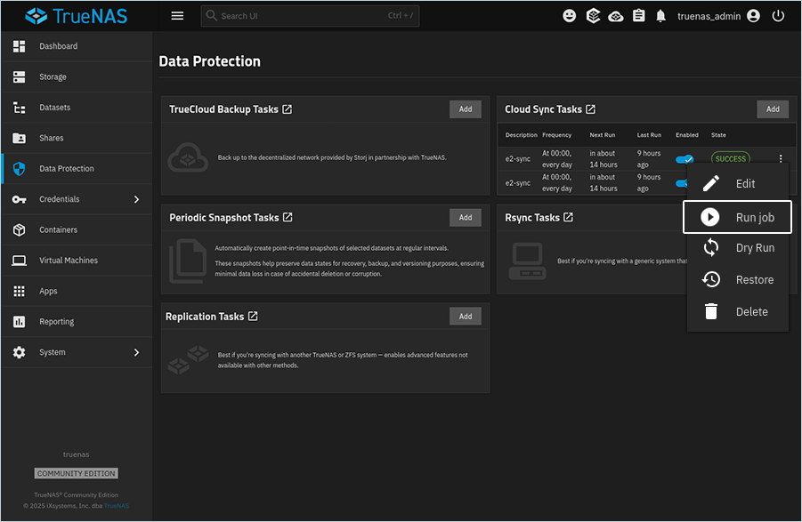Viewport: 802px width, 522px height.
Task: Click the three-dot menu on first e2-sync row
Action: click(x=781, y=159)
